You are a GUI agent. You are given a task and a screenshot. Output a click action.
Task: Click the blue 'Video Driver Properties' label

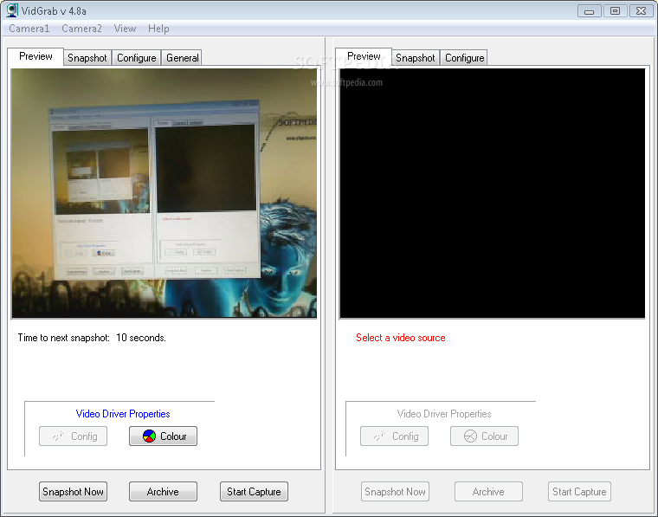[123, 414]
